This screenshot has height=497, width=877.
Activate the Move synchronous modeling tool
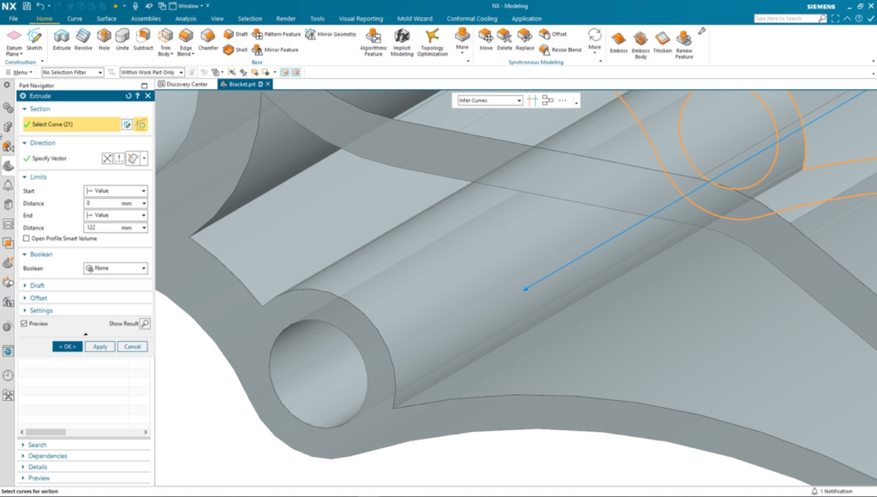(x=486, y=39)
